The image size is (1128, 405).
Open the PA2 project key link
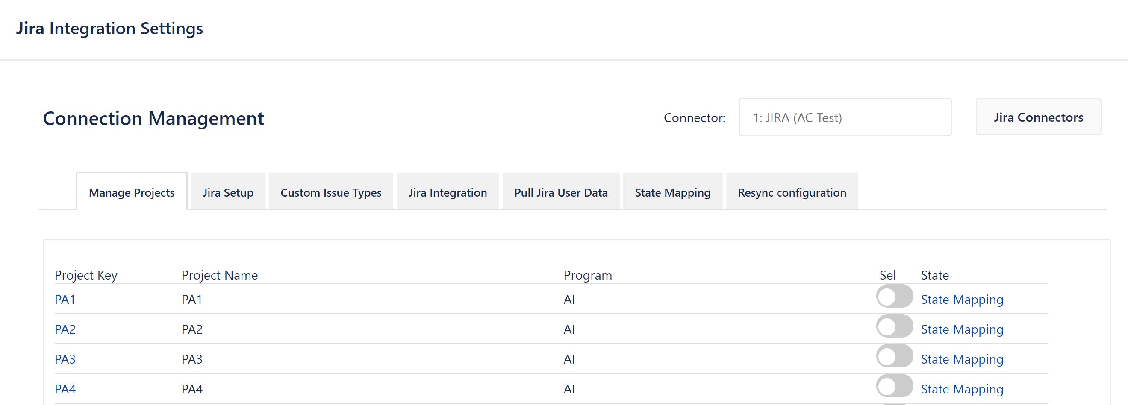65,329
